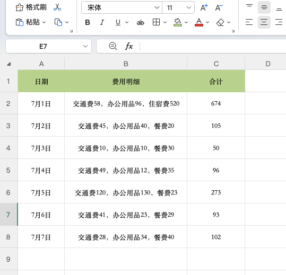
Task: Open the Clear eraser dropdown arrow
Action: (229, 22)
